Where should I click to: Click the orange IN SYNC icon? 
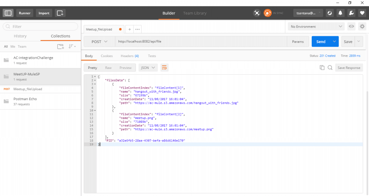coord(267,13)
